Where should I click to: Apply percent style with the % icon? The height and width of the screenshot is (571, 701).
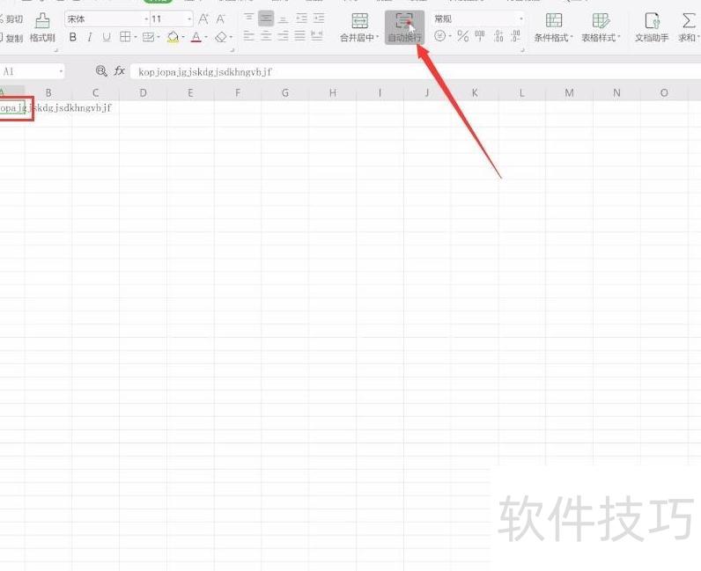(x=462, y=36)
